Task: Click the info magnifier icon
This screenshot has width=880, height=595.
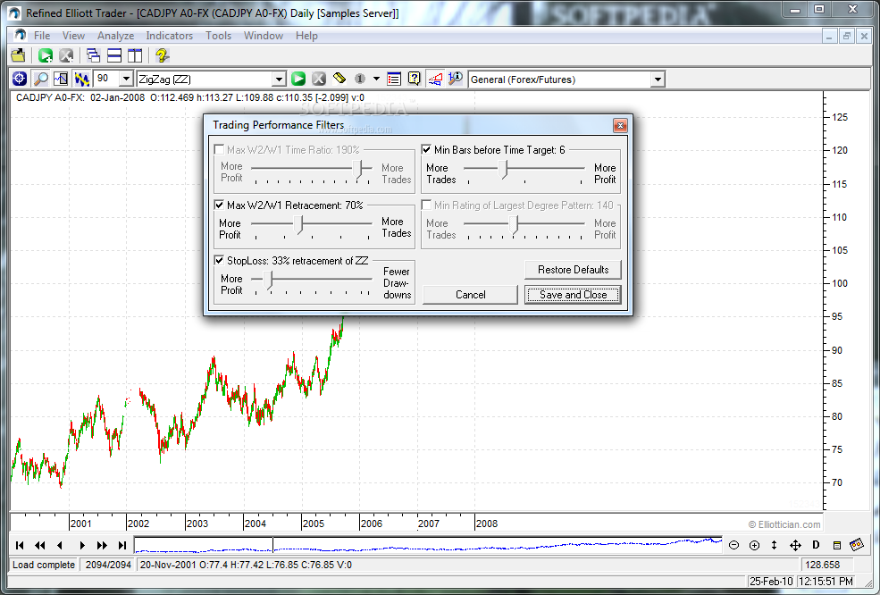Action: pyautogui.click(x=455, y=79)
